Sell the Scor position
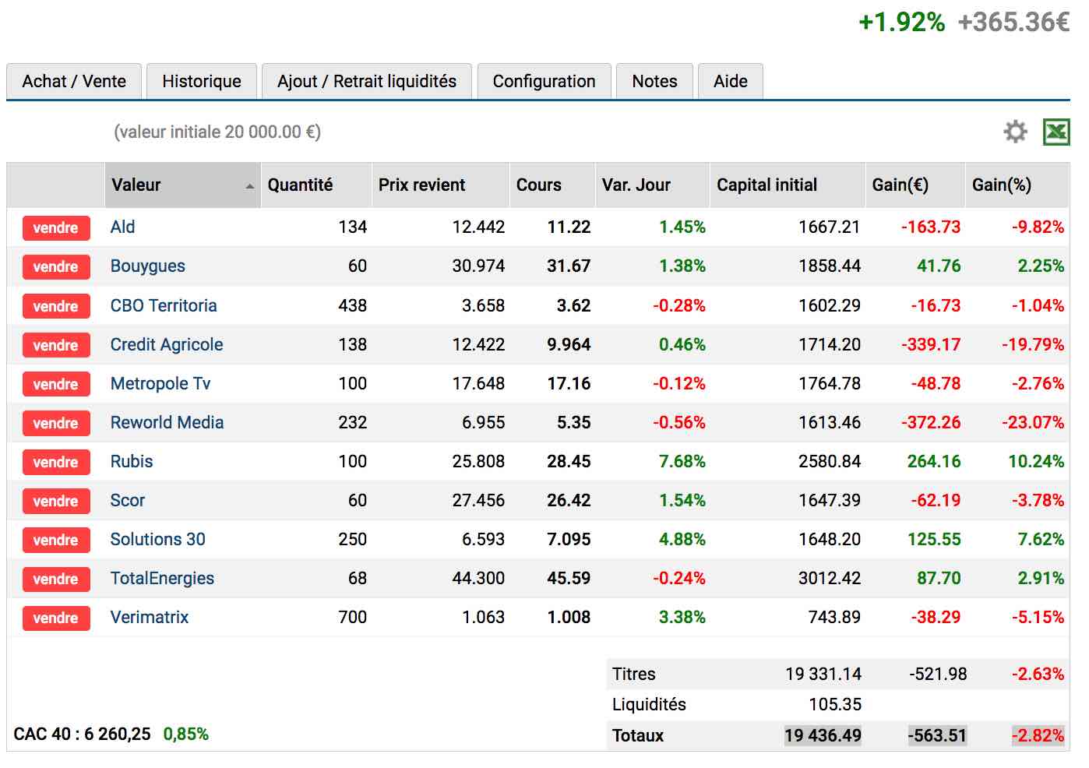This screenshot has width=1089, height=768. click(x=56, y=501)
